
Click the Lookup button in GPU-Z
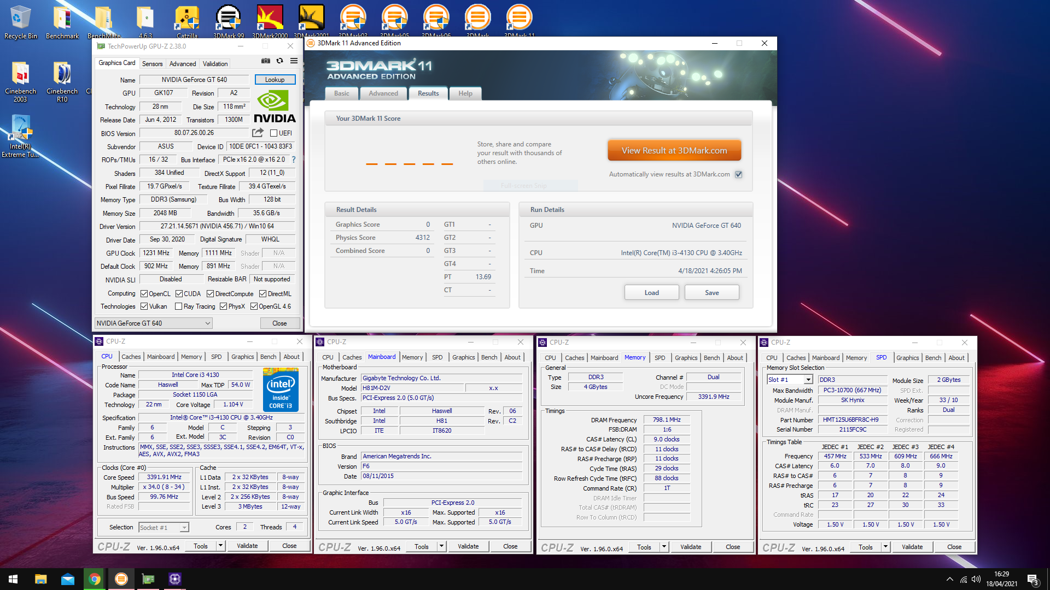[275, 80]
